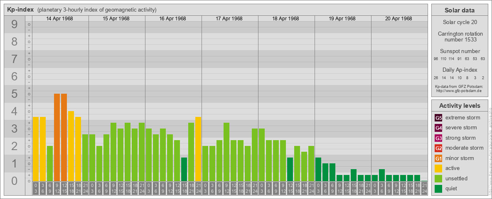Click the sunspot number value 114
Viewport: 492px width, 199px height.
451,59
